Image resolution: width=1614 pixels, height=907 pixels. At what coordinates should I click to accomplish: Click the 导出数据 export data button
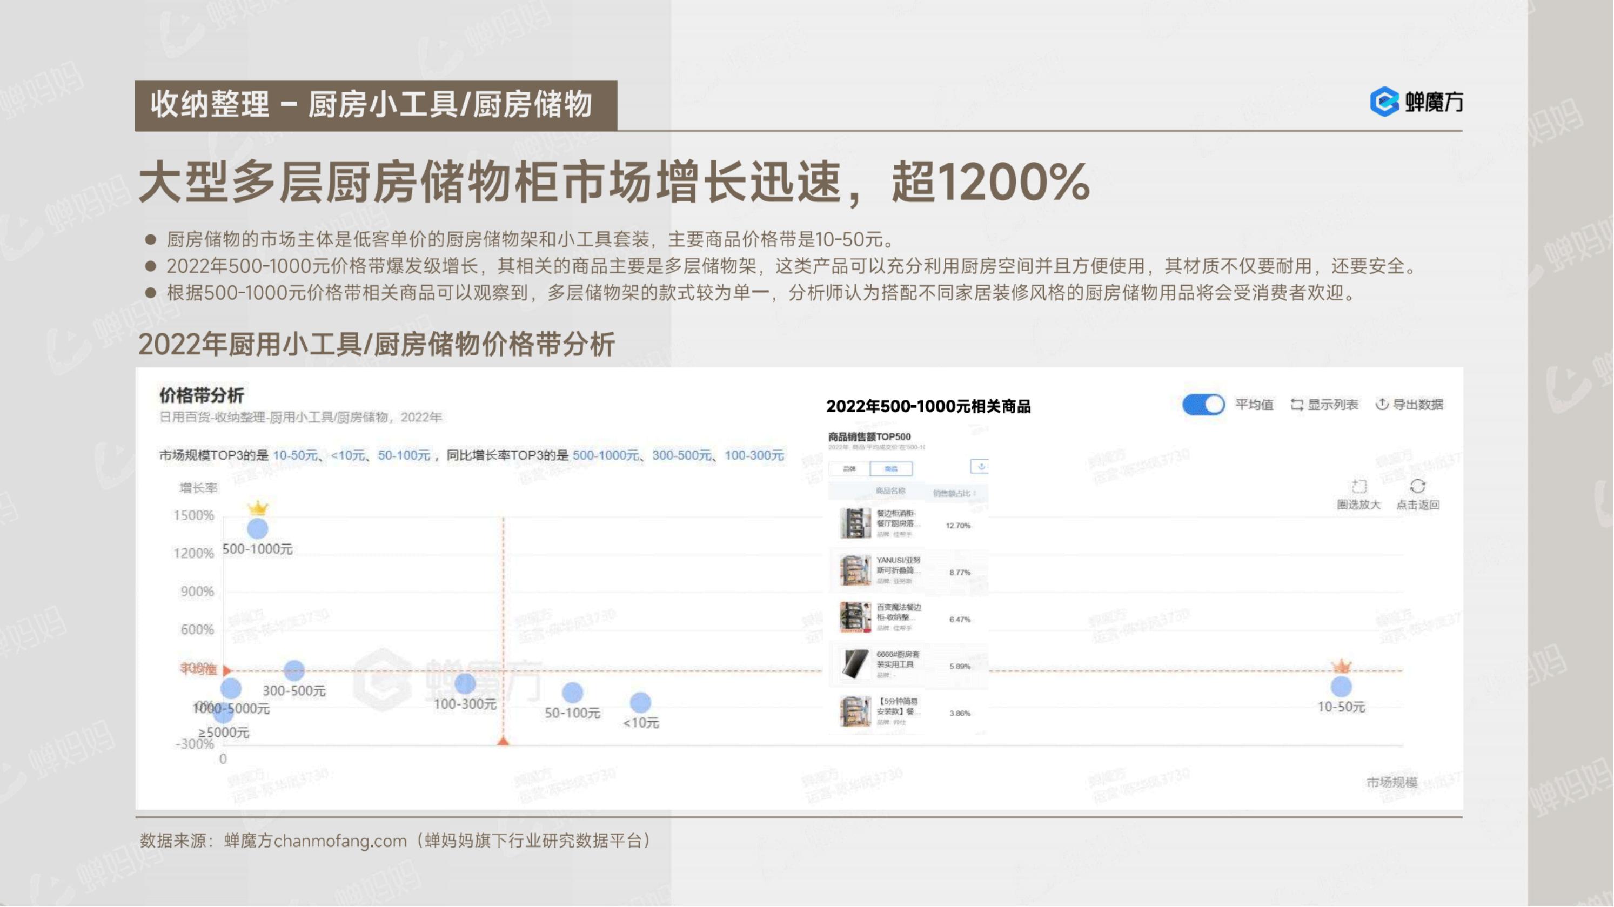(x=1409, y=405)
